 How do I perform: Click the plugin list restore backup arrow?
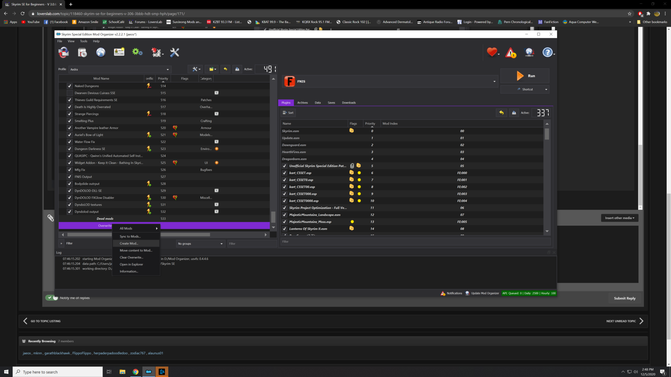(502, 113)
